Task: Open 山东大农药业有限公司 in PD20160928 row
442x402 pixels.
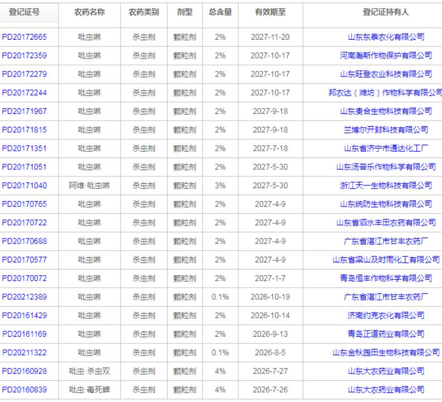Action: tap(386, 371)
